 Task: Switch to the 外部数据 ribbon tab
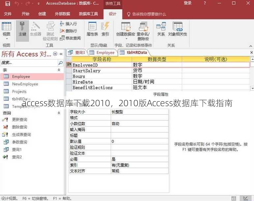pyautogui.click(x=62, y=14)
